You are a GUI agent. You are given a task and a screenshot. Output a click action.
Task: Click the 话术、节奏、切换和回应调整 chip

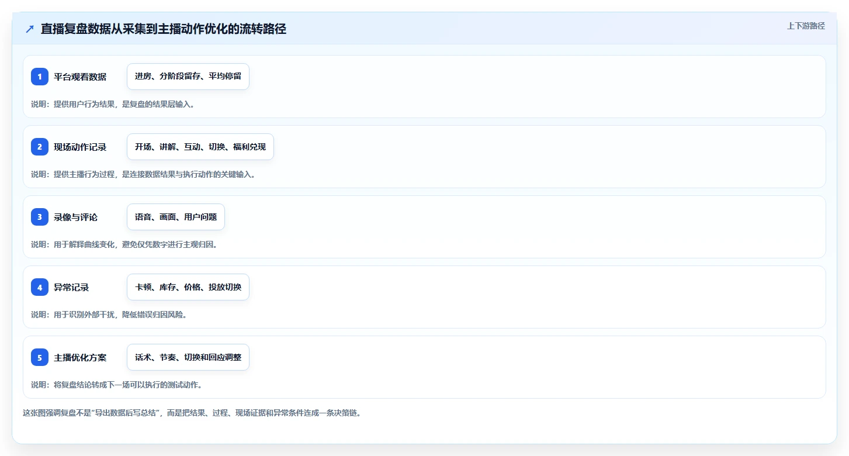click(188, 357)
